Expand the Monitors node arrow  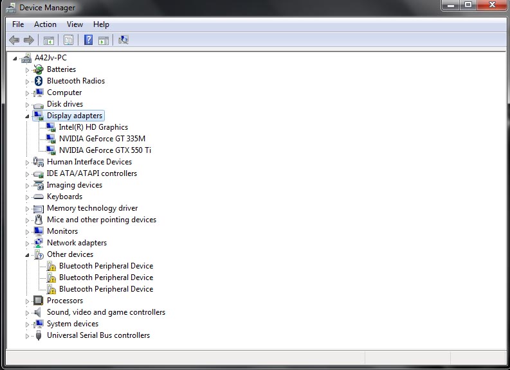tap(27, 232)
